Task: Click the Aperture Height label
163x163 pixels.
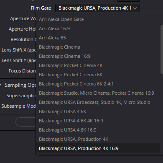Action: (22, 29)
